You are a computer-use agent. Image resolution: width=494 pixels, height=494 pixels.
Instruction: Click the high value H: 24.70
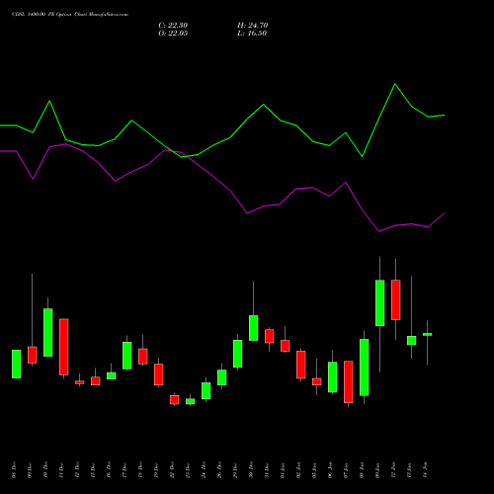tap(253, 26)
